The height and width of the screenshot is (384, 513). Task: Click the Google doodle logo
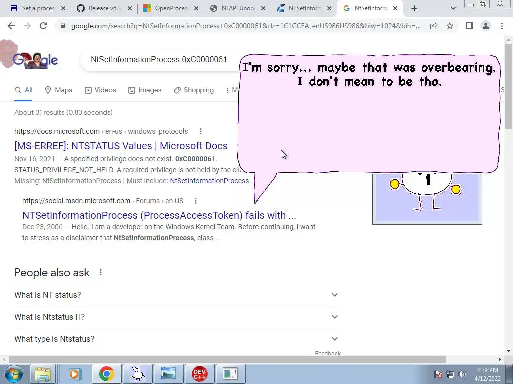coord(35,60)
